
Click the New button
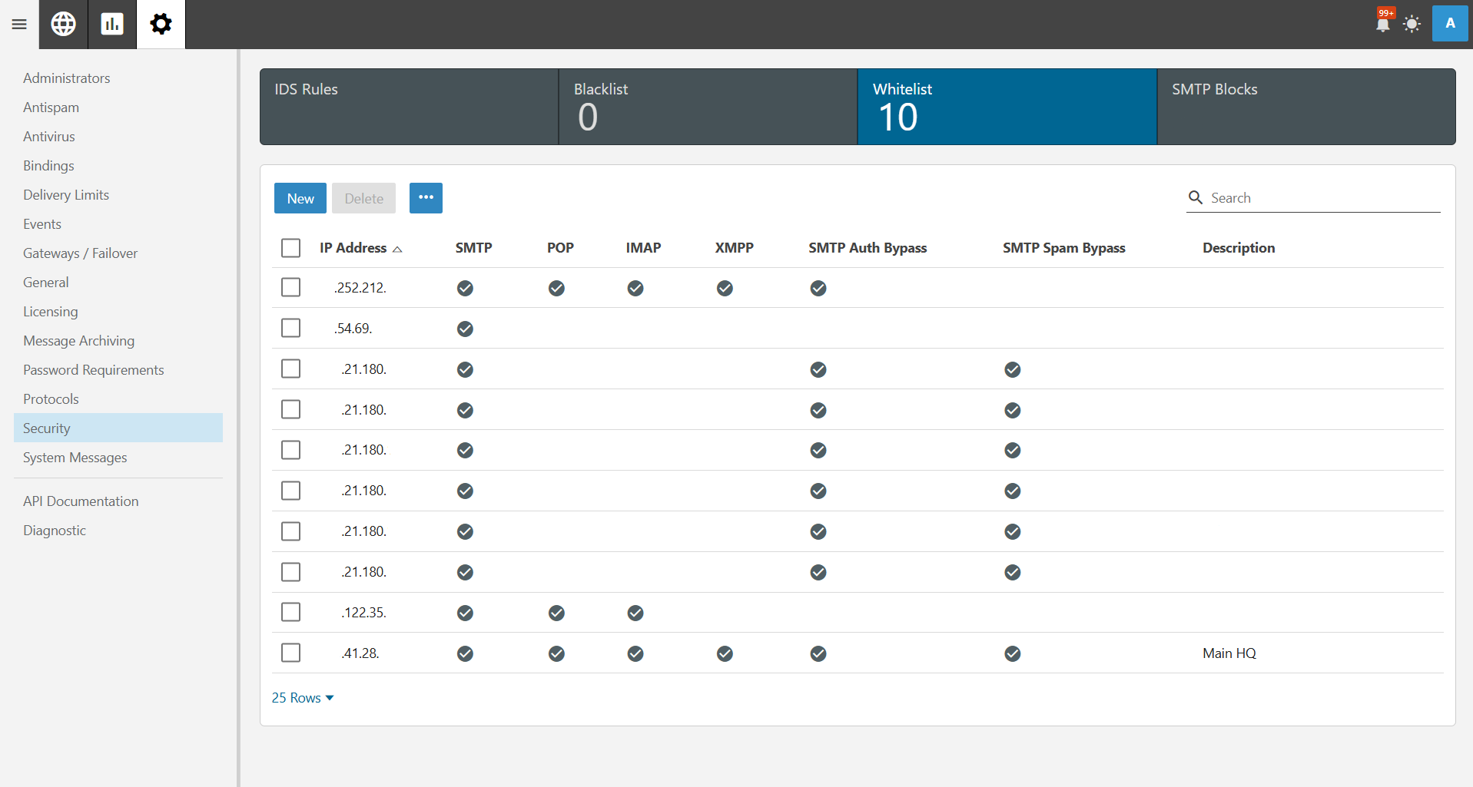tap(300, 198)
